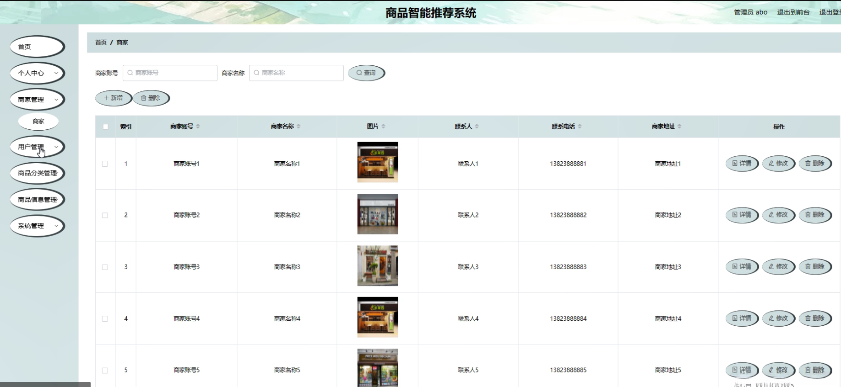Check the row checkbox for 商家账号1

tap(105, 164)
